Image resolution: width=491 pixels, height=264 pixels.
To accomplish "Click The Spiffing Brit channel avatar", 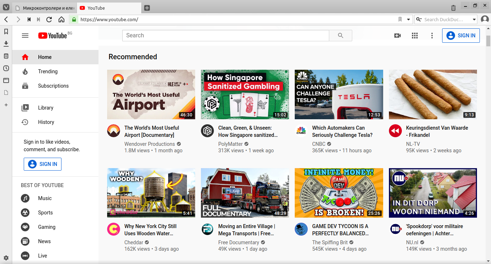I will click(301, 229).
